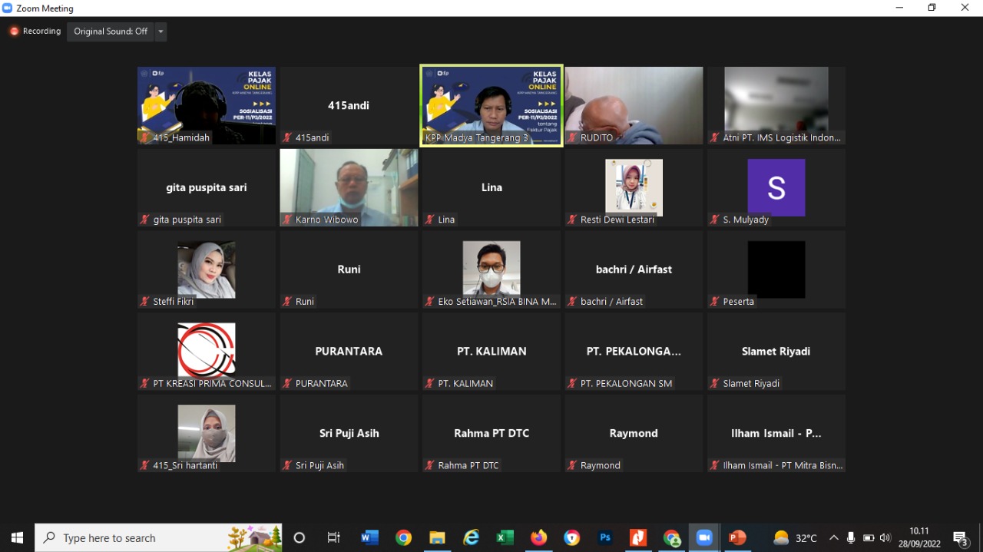Image resolution: width=983 pixels, height=552 pixels.
Task: Switch to PowerPoint in taskbar
Action: pyautogui.click(x=737, y=537)
